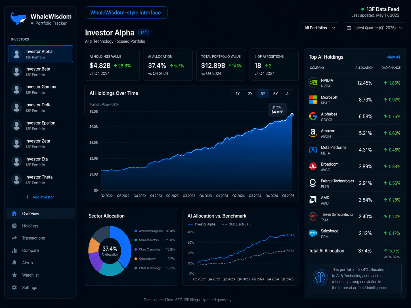Click the QoQ CHANGE column header
This screenshot has width=411, height=308.
(391, 68)
